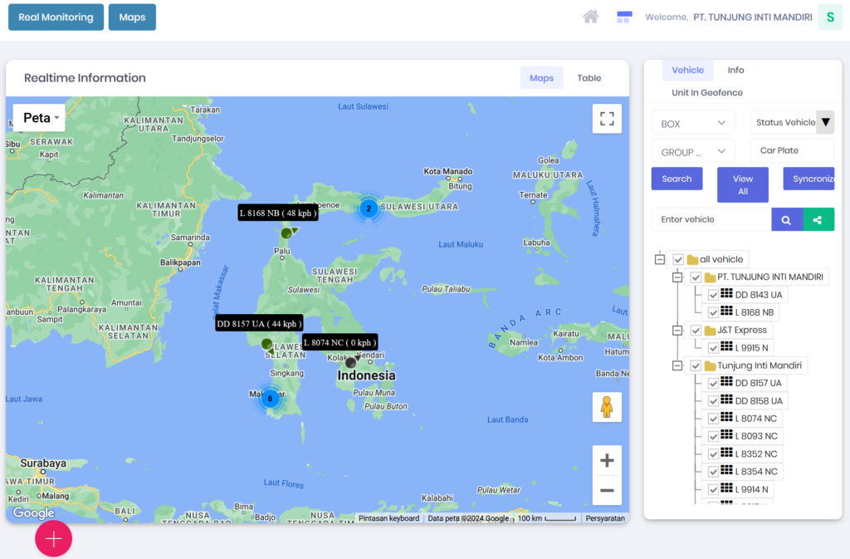The image size is (850, 559).
Task: Switch to the Table view tab
Action: point(589,78)
